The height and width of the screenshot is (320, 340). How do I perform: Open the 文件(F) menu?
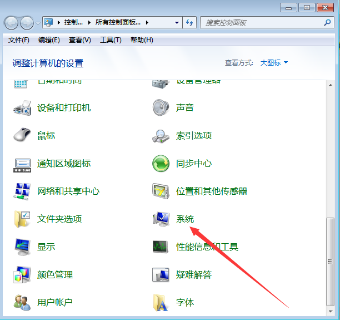pyautogui.click(x=19, y=40)
